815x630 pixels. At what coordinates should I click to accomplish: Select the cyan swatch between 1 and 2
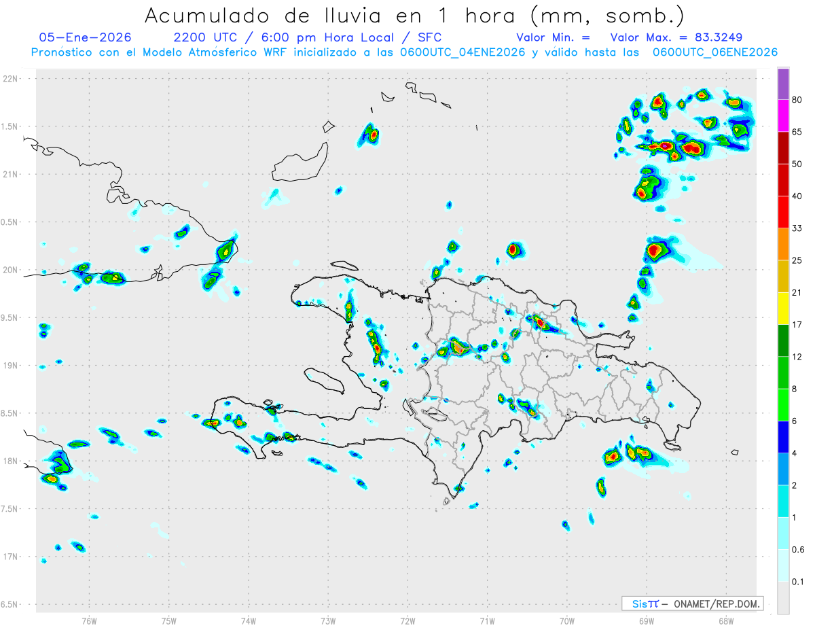pyautogui.click(x=783, y=501)
